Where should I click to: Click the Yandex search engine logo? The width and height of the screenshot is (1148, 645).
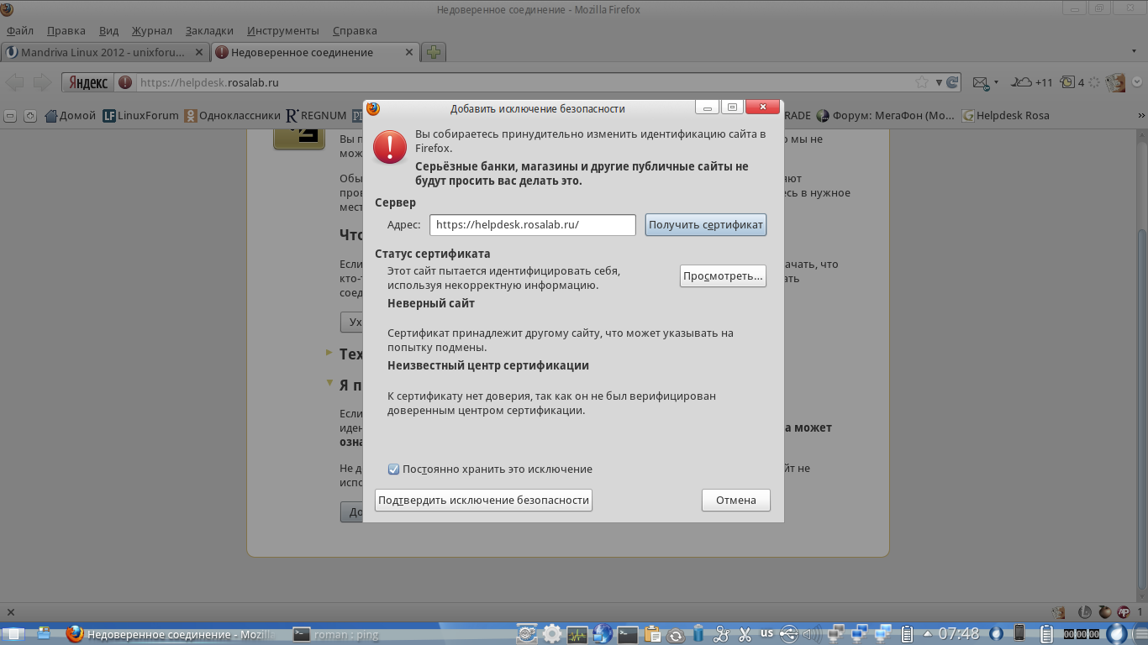[x=87, y=82]
